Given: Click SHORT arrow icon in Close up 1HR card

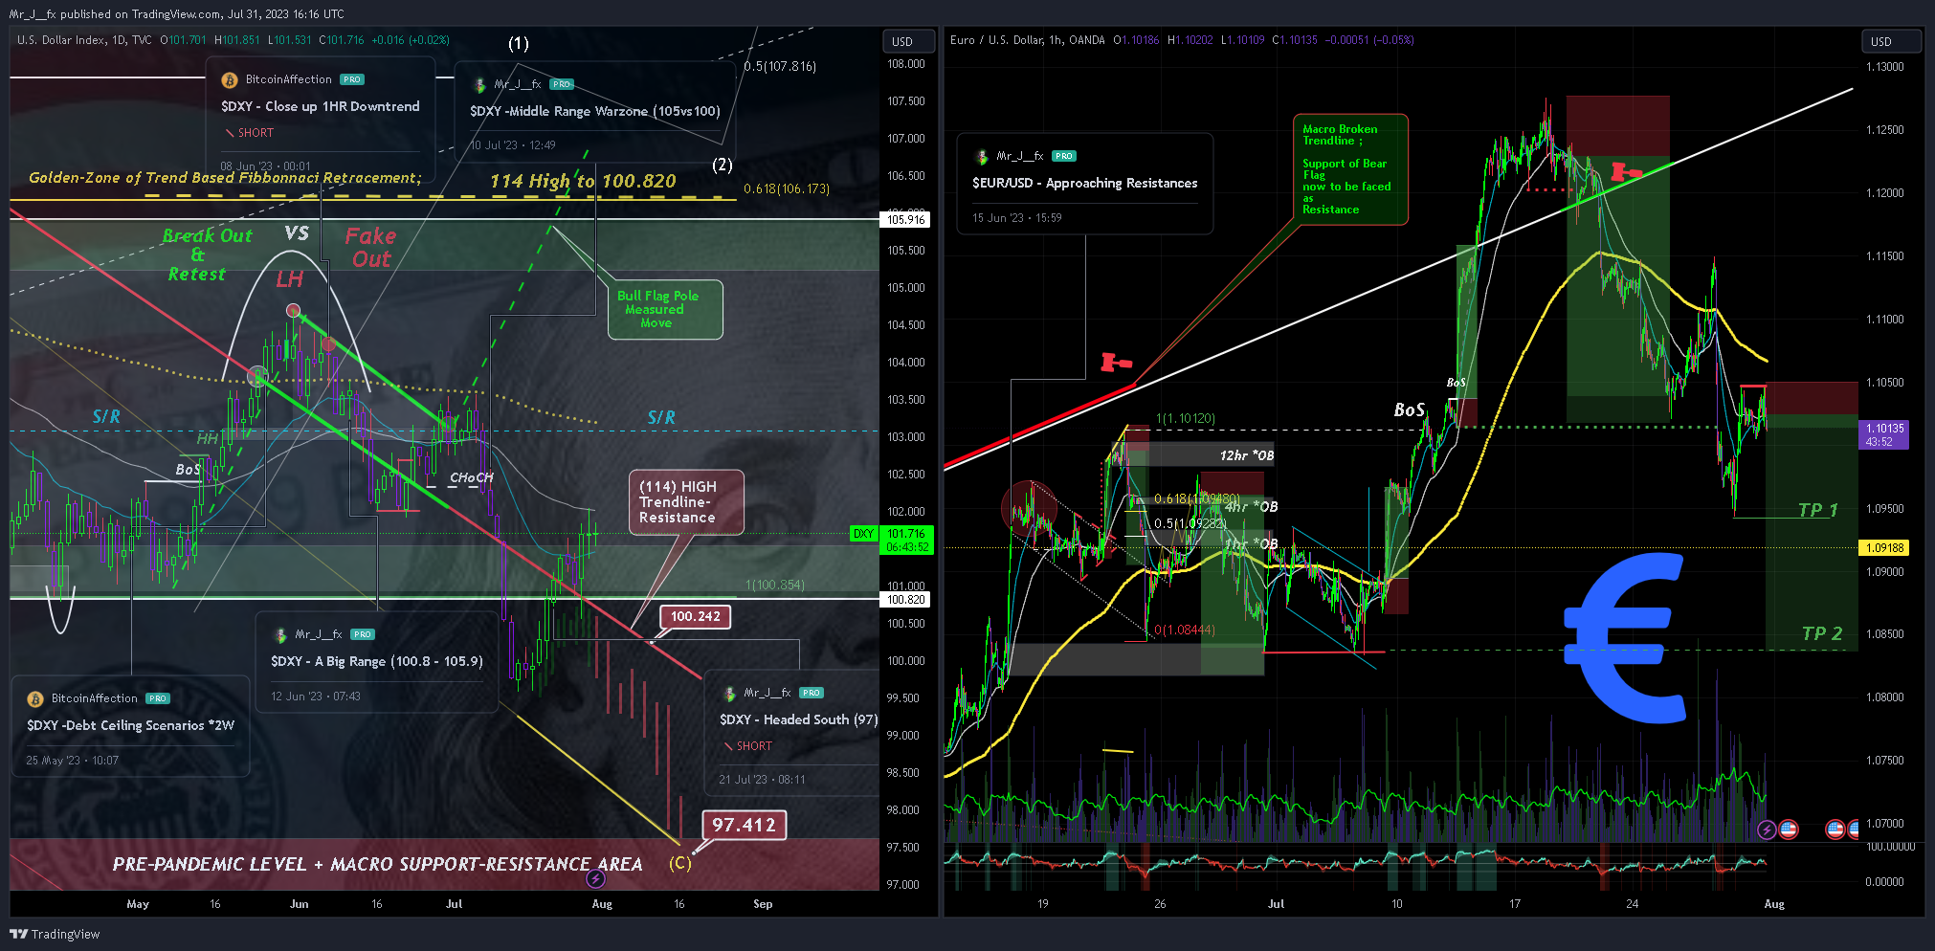Looking at the screenshot, I should (x=229, y=133).
